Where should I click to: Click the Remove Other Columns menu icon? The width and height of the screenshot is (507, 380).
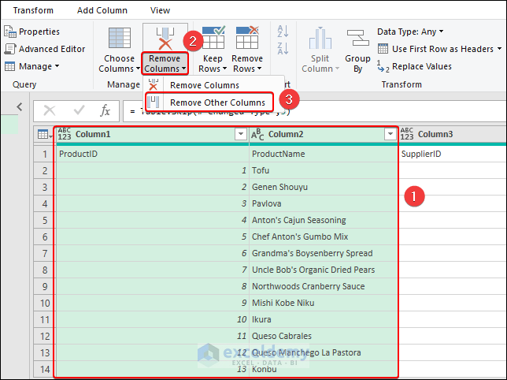coord(154,102)
